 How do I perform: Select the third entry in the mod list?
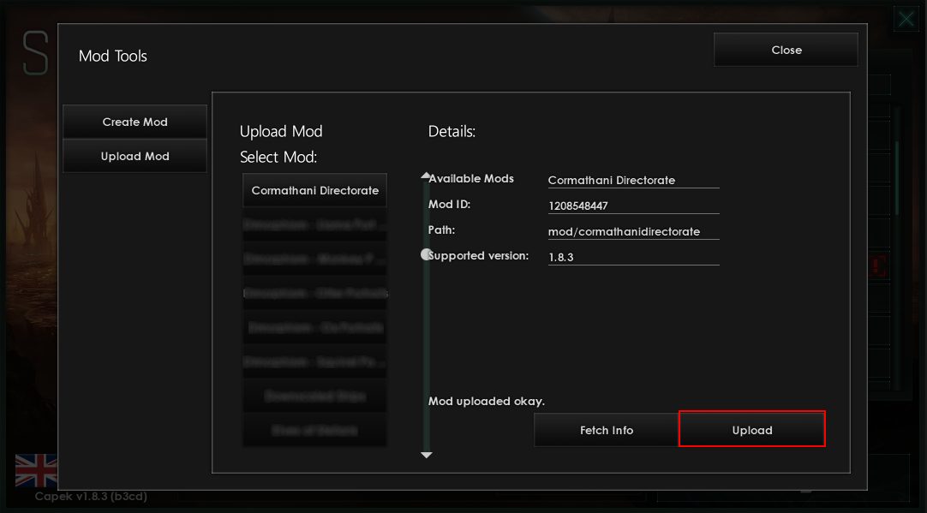point(314,259)
